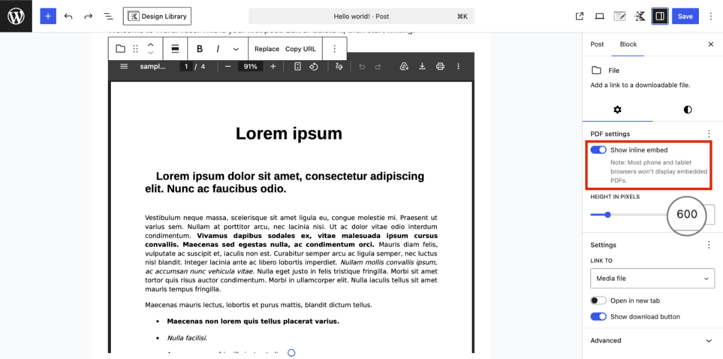Open the Kadence plugin sidebar icon
The width and height of the screenshot is (723, 359).
(640, 16)
